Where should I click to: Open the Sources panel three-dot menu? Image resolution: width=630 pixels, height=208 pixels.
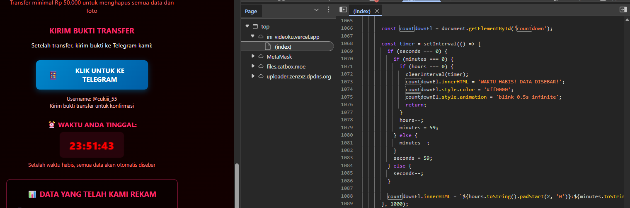(x=329, y=10)
